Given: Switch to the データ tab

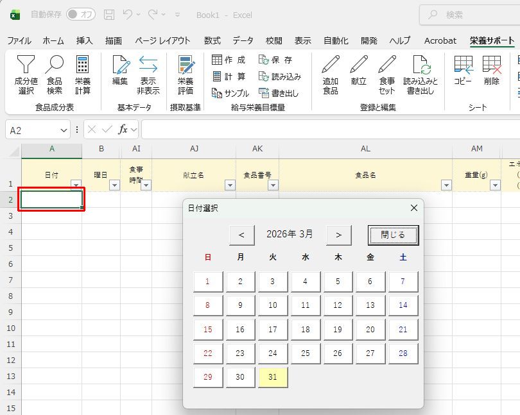Looking at the screenshot, I should (x=243, y=41).
